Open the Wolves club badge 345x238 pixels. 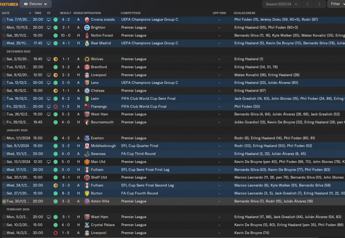pyautogui.click(x=87, y=59)
